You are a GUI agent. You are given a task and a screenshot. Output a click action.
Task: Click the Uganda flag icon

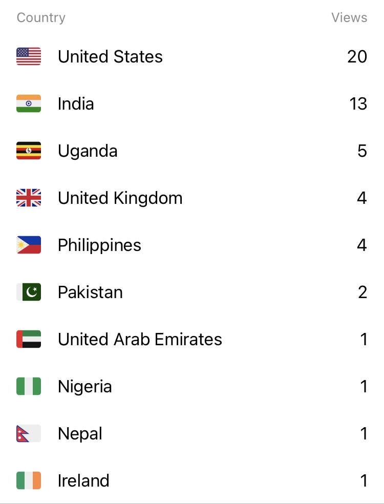coord(29,151)
